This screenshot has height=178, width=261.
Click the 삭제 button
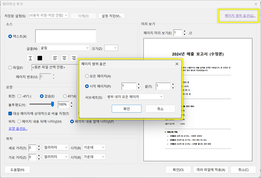(x=84, y=16)
